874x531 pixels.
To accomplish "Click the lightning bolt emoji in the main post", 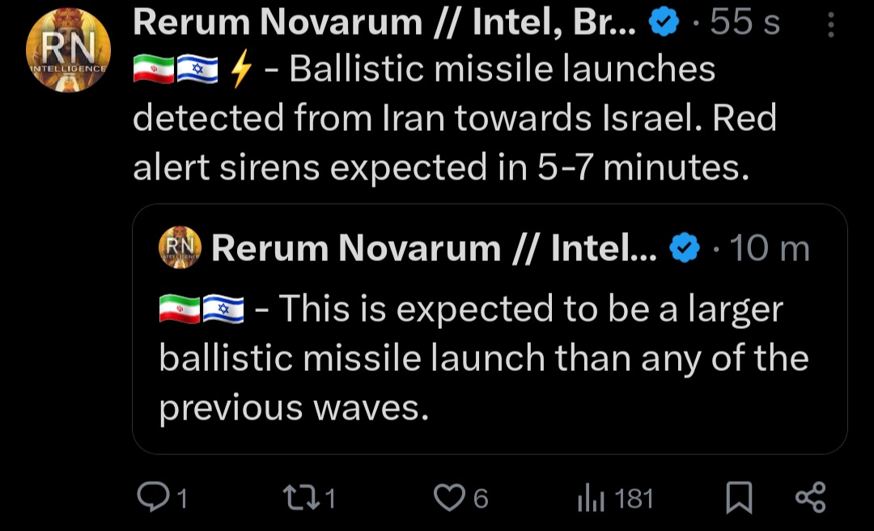I will [241, 70].
